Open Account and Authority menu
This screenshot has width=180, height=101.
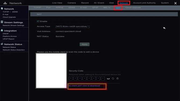[145, 3]
